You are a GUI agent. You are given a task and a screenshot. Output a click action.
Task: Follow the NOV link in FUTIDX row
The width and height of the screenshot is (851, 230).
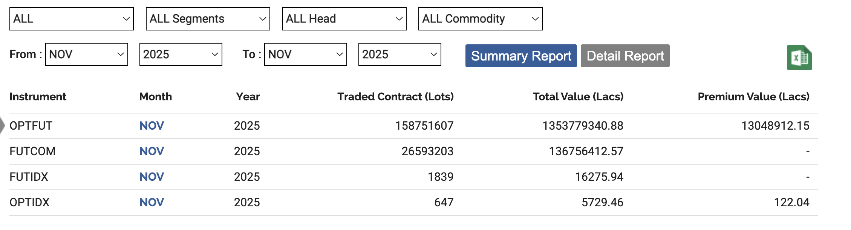coord(152,177)
